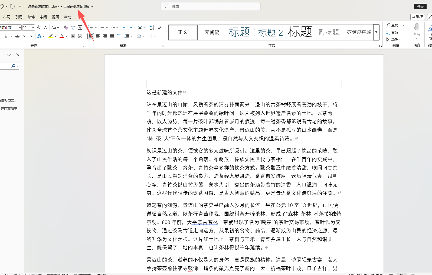Center-align the paragraph

click(x=98, y=36)
